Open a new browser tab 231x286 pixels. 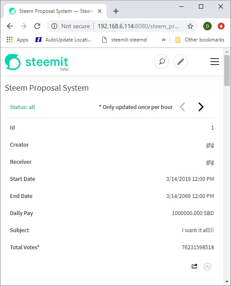point(115,11)
